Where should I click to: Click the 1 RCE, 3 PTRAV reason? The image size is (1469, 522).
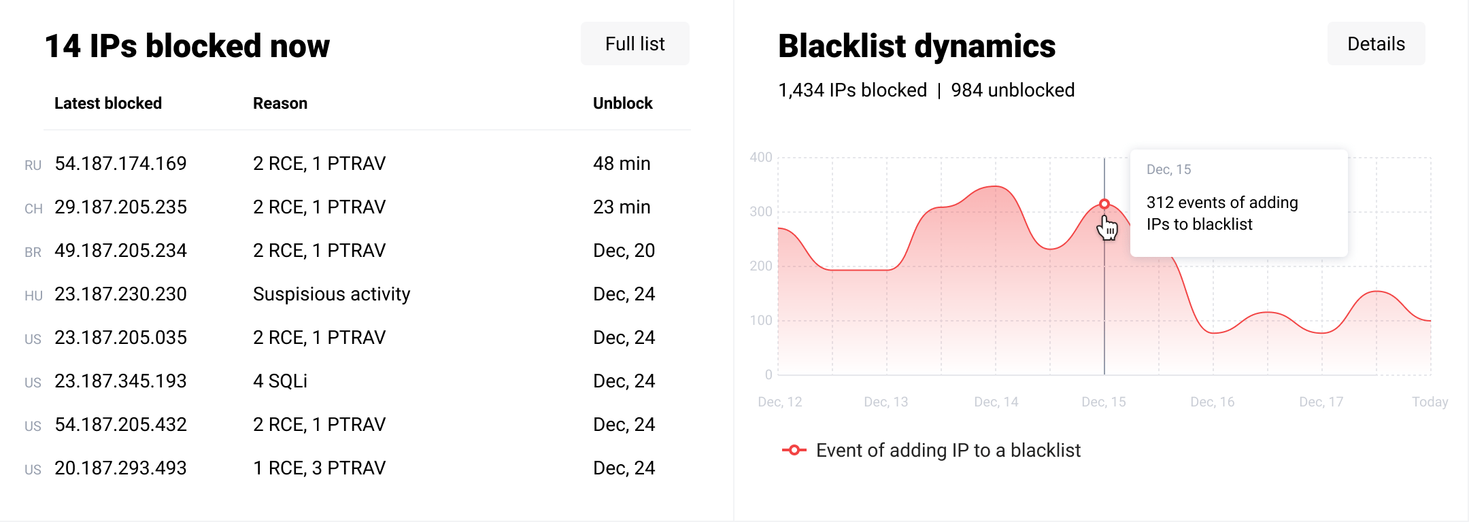[319, 468]
